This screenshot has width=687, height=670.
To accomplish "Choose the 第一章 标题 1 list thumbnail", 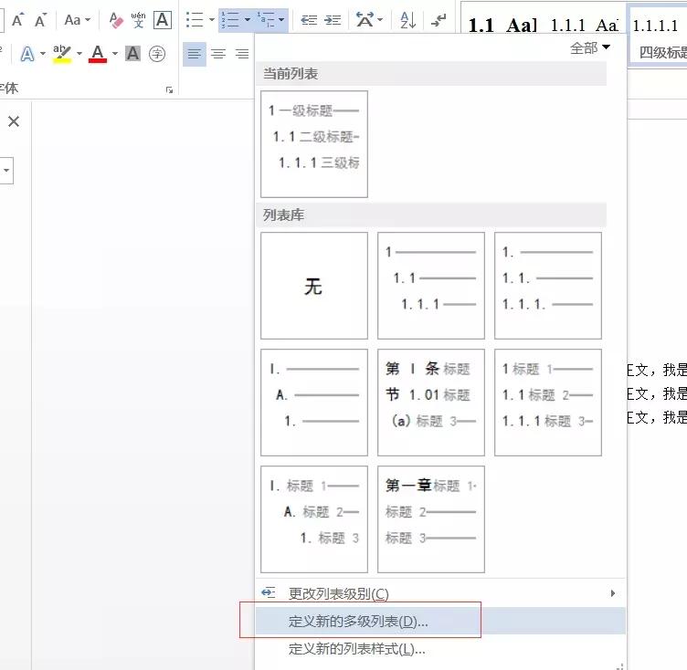I will 430,519.
